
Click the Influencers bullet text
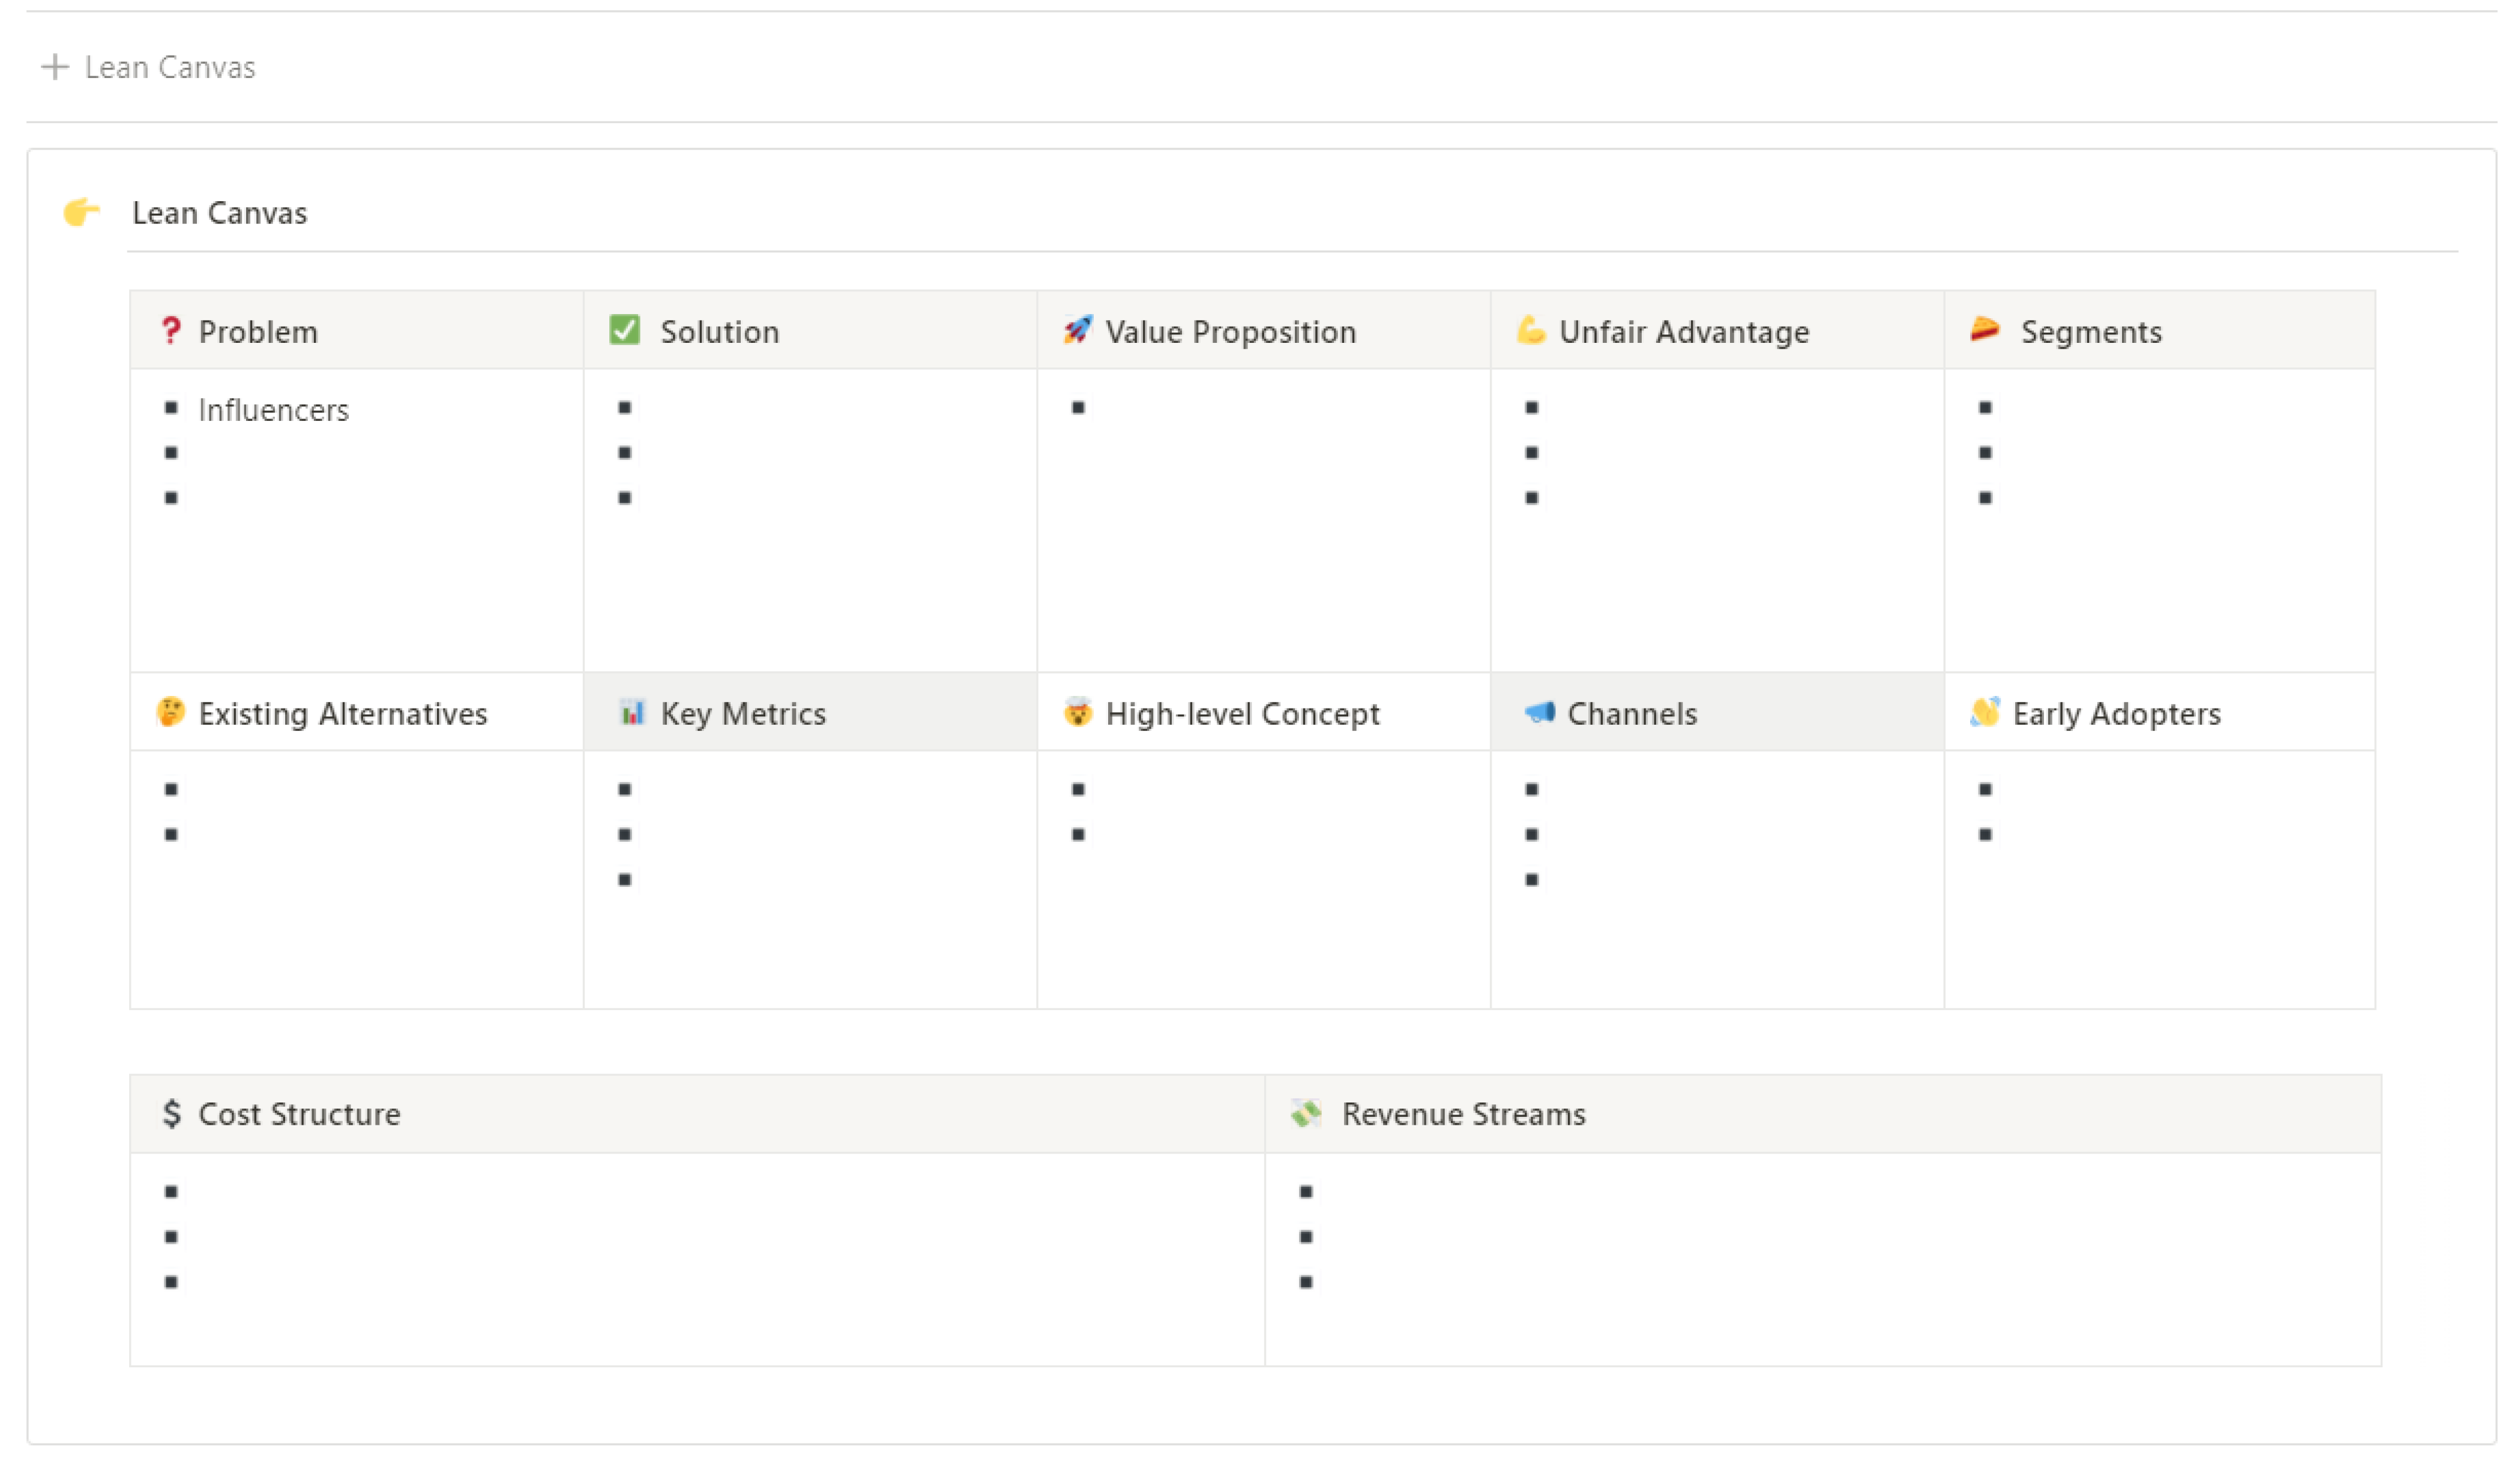pyautogui.click(x=274, y=410)
